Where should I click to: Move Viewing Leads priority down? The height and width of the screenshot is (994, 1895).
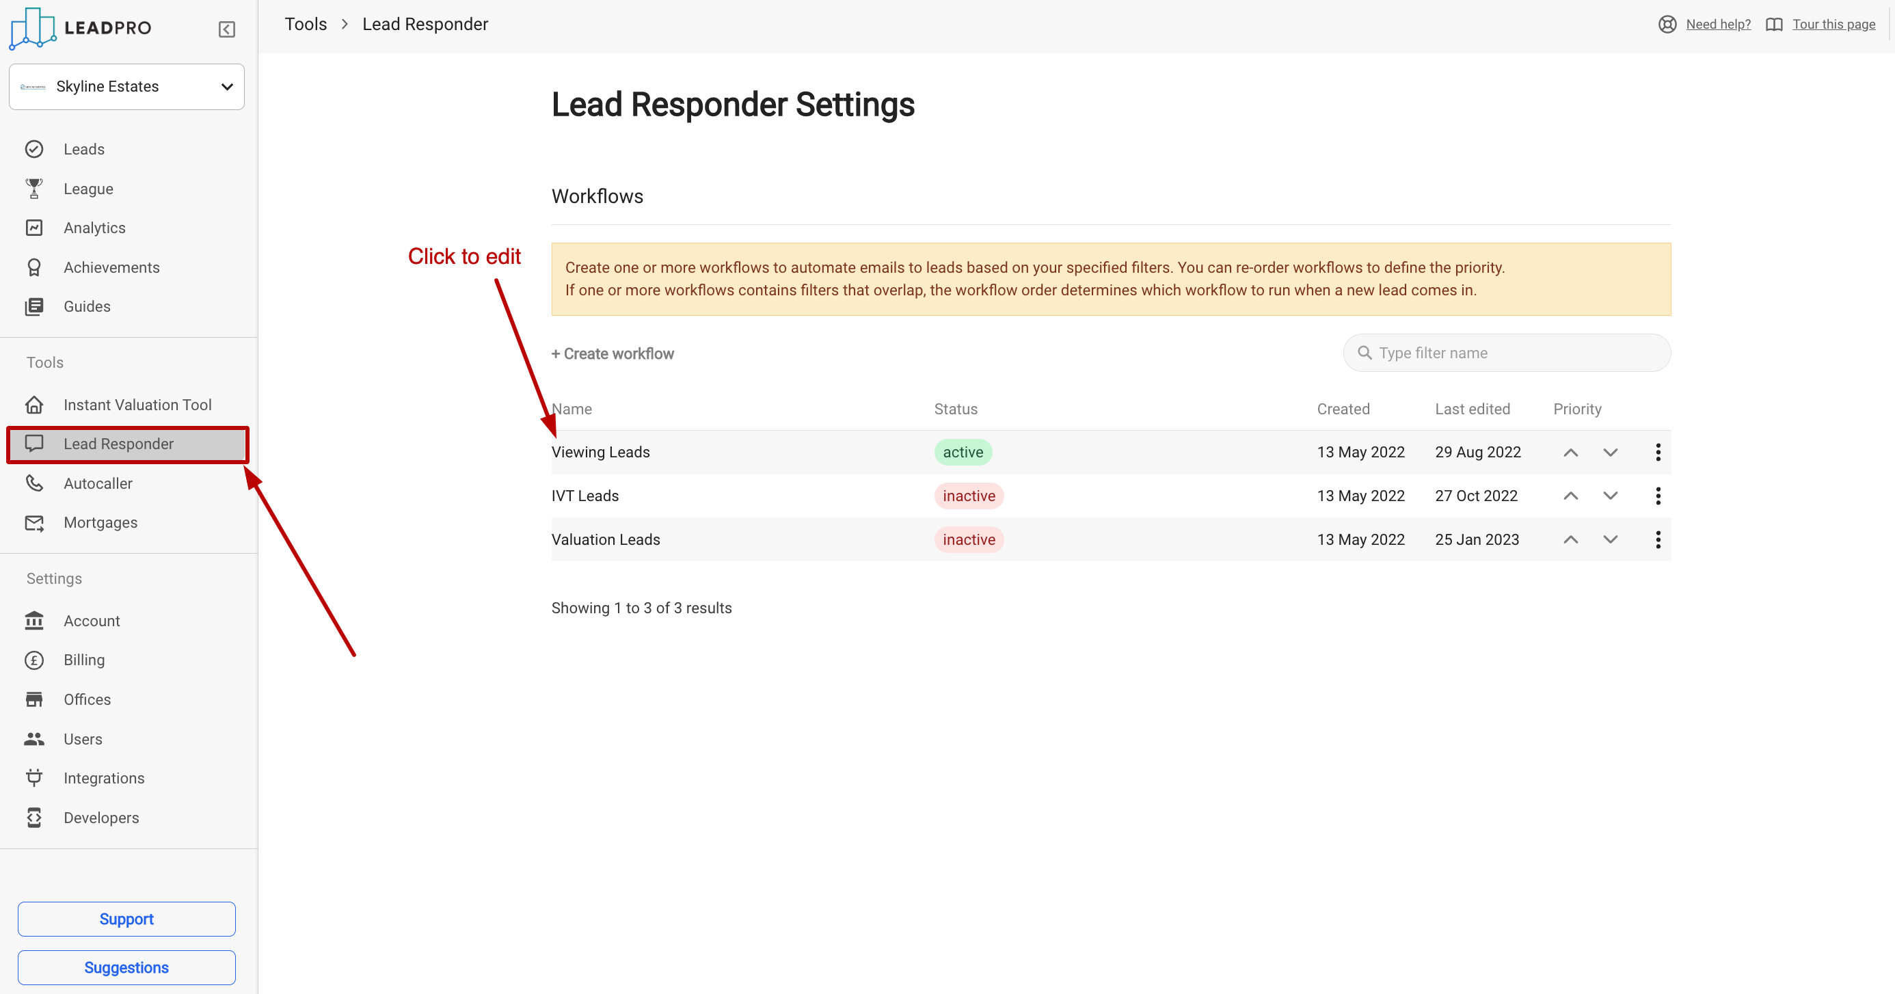[x=1609, y=453]
